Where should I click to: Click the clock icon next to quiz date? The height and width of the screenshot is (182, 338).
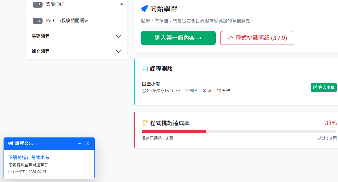[x=144, y=91]
